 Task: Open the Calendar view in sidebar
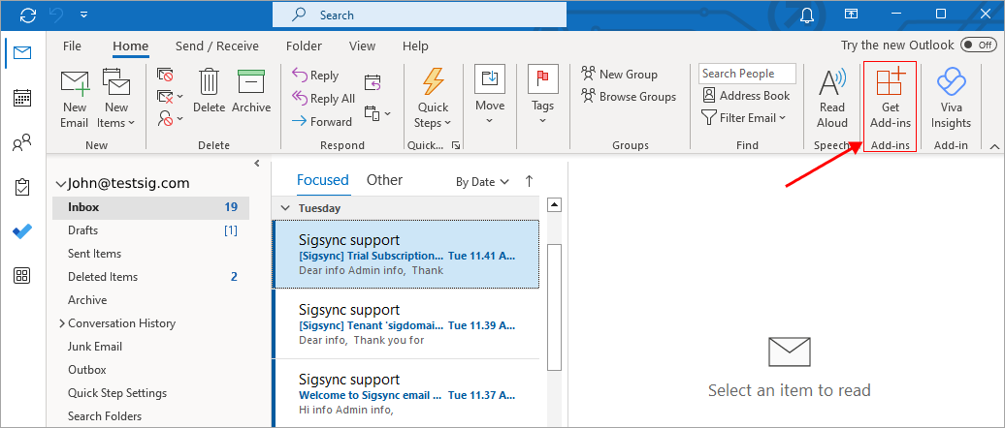[x=21, y=98]
